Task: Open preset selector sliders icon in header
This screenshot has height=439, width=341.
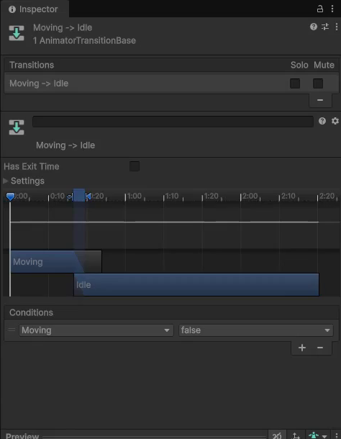Action: [x=325, y=27]
